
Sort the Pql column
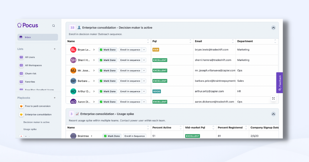(x=190, y=41)
